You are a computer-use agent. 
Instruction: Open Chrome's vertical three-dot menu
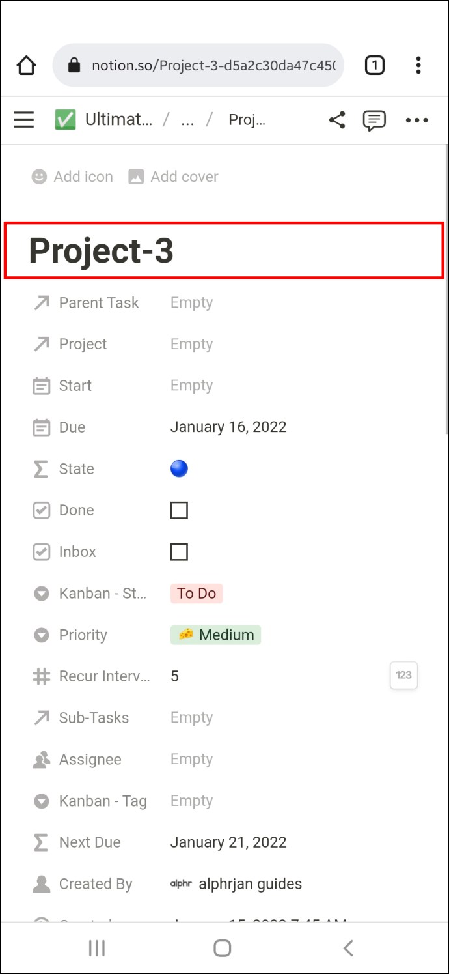[x=418, y=65]
